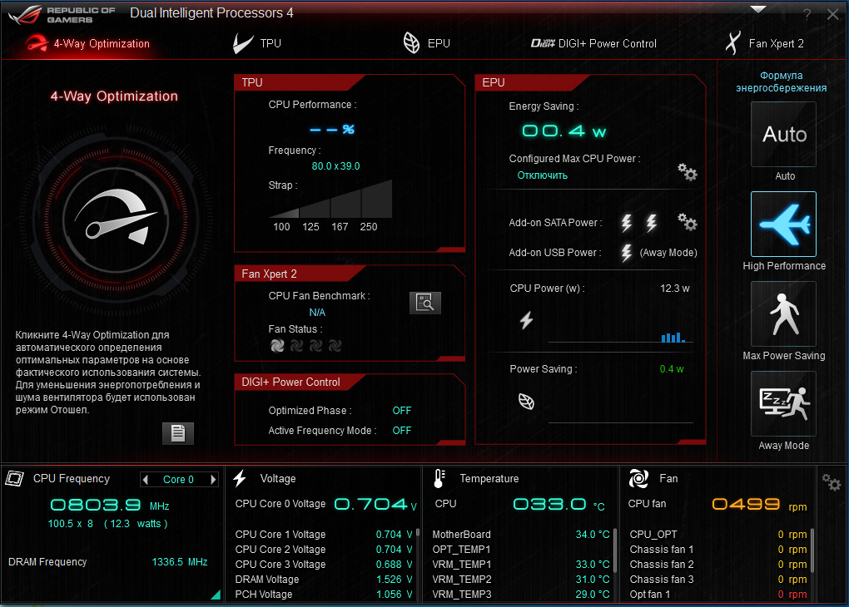Click MotherBoard 34.0 °C row
This screenshot has height=607, width=849.
point(521,535)
